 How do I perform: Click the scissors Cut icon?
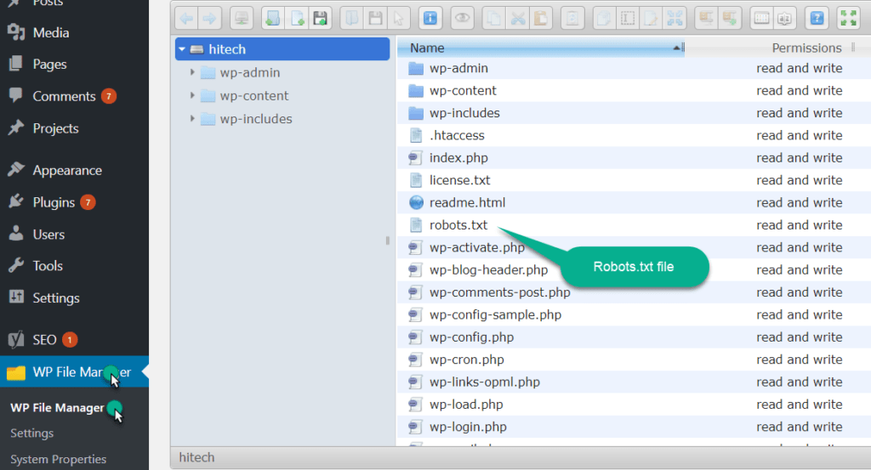[518, 19]
